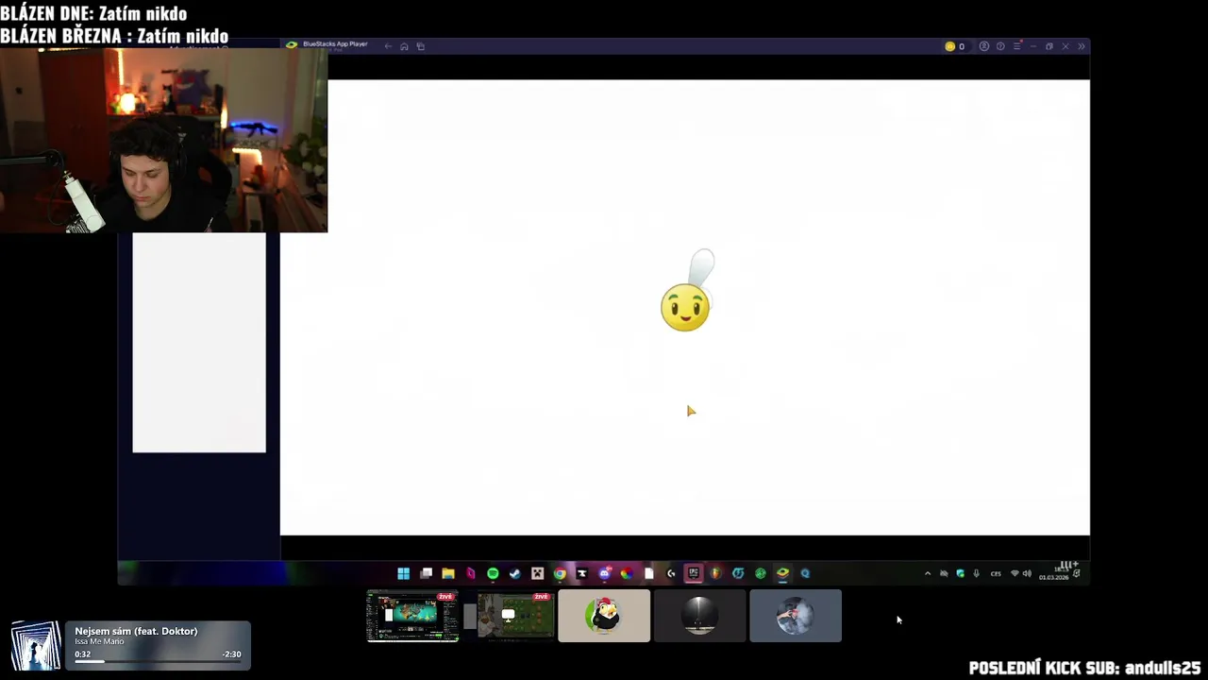Open the BlueStacks home screen icon
The image size is (1208, 680).
[404, 46]
